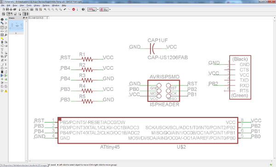Select the Show (eye) tool
This screenshot has width=276, height=167.
(6, 19)
